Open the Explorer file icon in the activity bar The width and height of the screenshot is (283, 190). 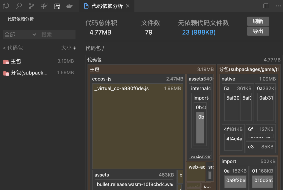point(6,6)
